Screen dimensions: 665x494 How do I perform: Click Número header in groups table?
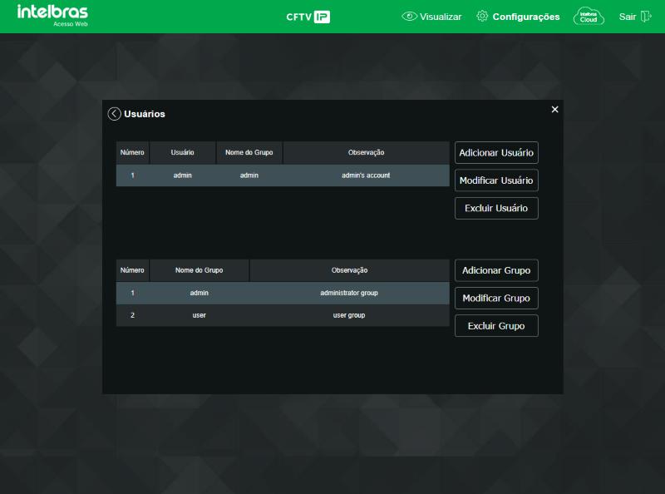coord(132,270)
